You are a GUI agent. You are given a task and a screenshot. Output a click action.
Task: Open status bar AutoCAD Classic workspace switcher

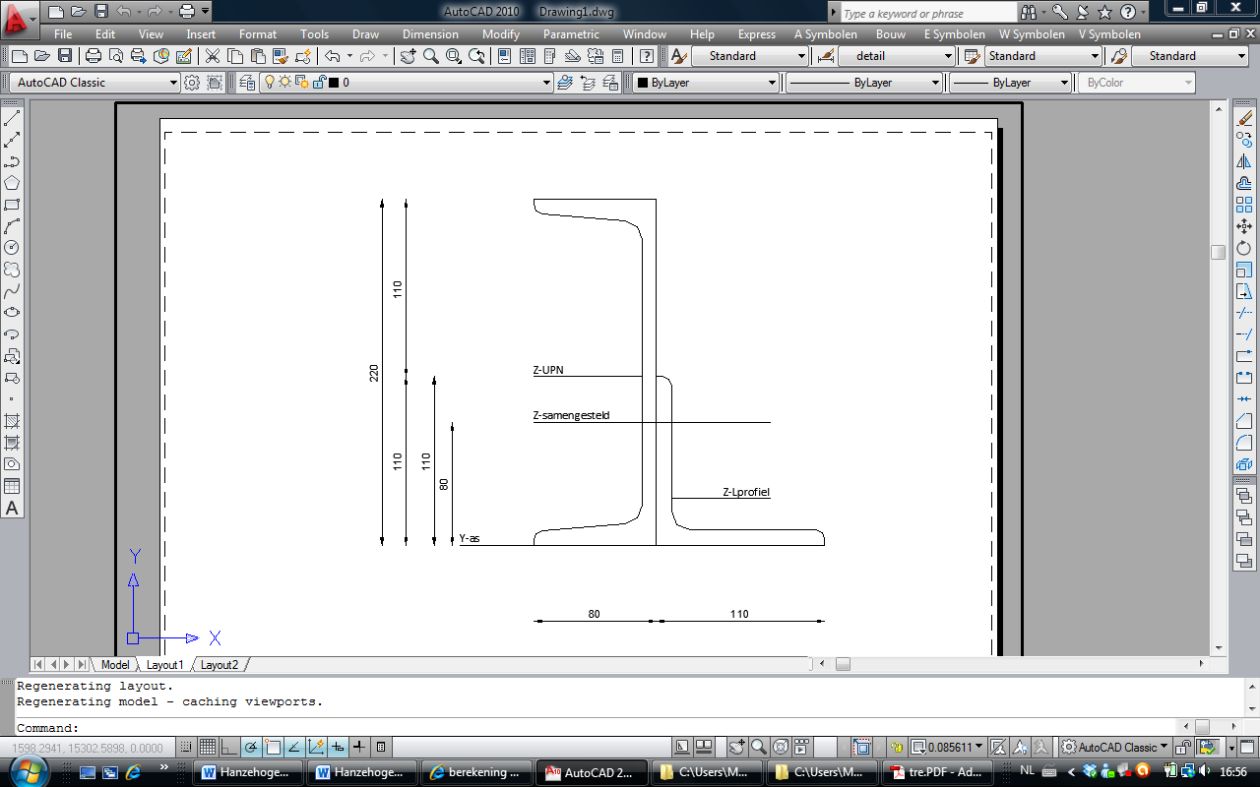click(x=1115, y=747)
